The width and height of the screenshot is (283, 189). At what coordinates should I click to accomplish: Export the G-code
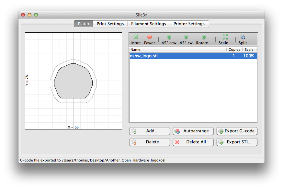point(237,131)
